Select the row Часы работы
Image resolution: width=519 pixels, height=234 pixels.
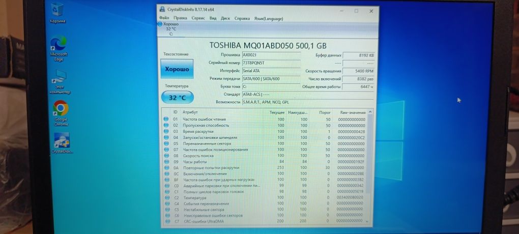point(265,162)
